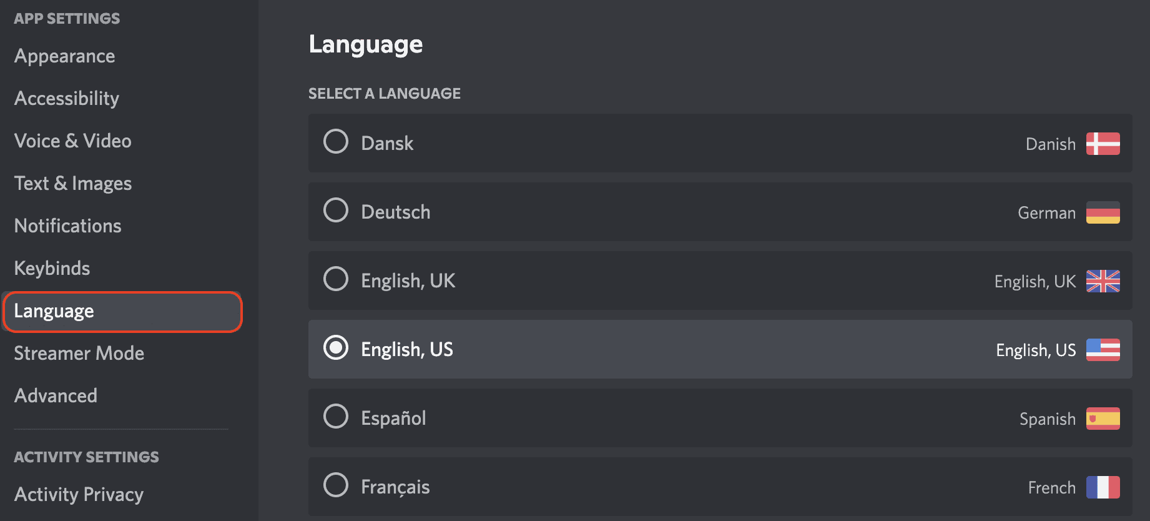
Task: Open Text & Images settings
Action: coord(72,183)
